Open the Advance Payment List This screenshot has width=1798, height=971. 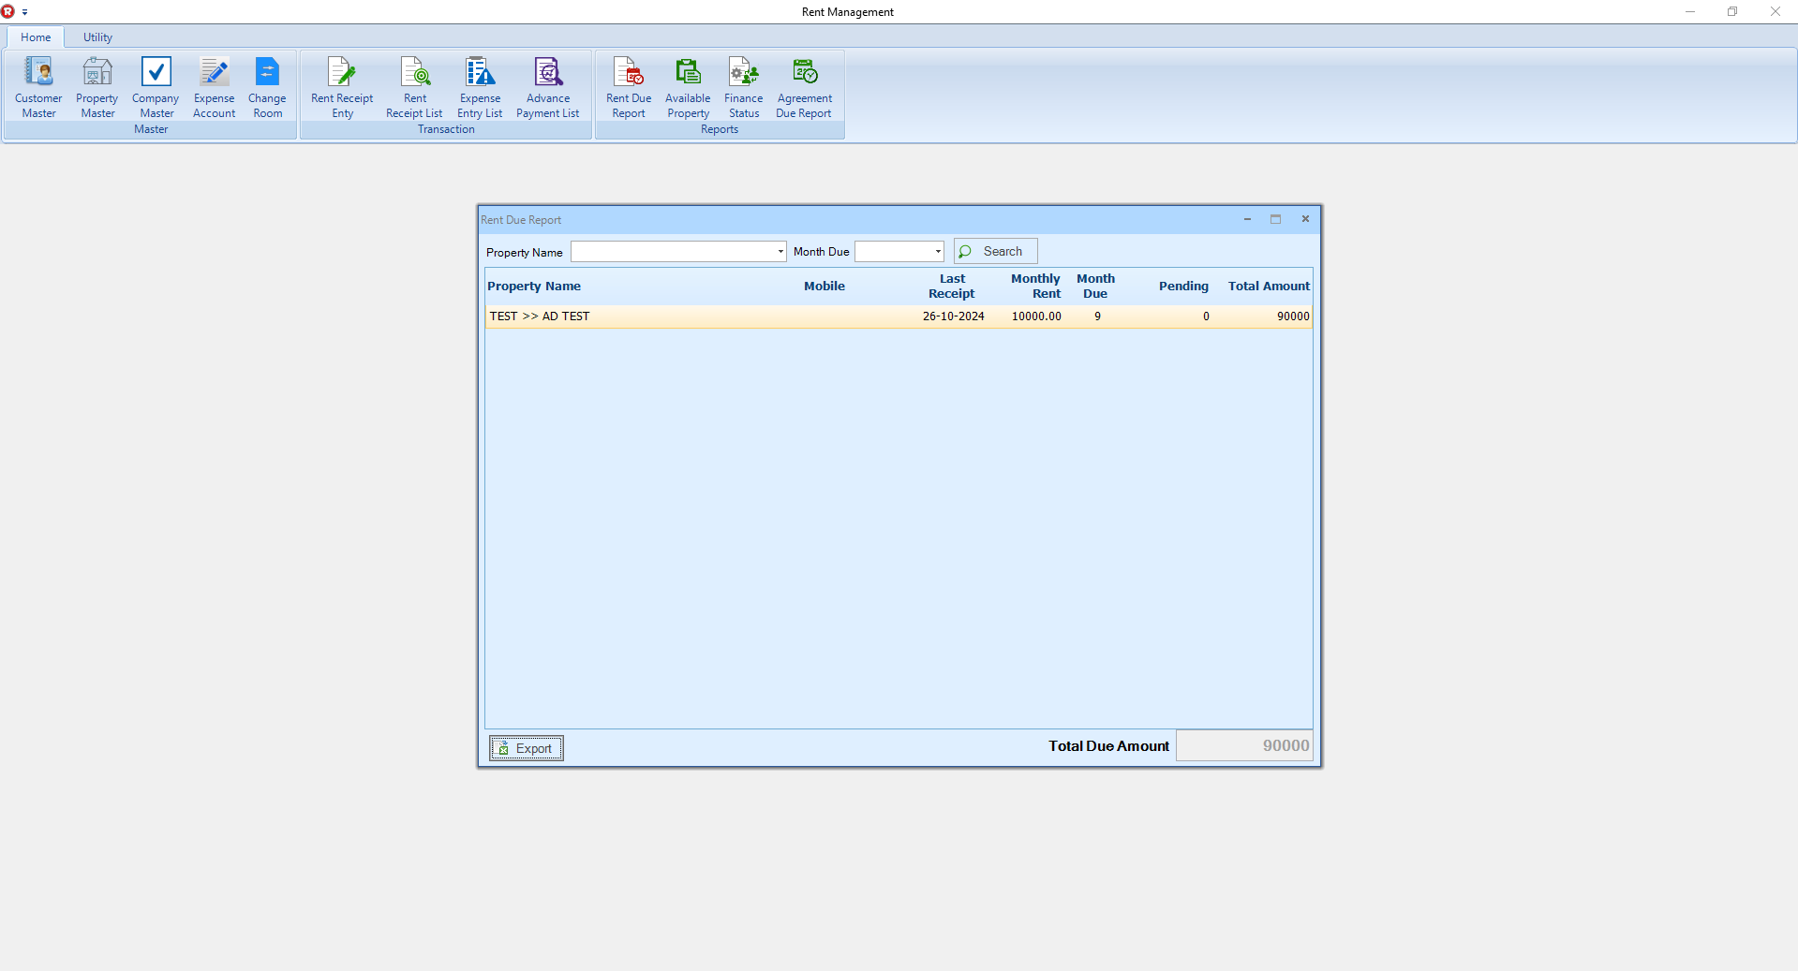point(548,87)
